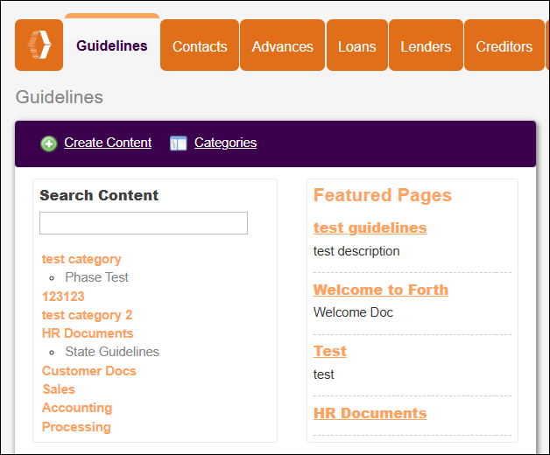Select the State Guidelines sub-item
Screen dimensions: 550x455
click(x=112, y=352)
